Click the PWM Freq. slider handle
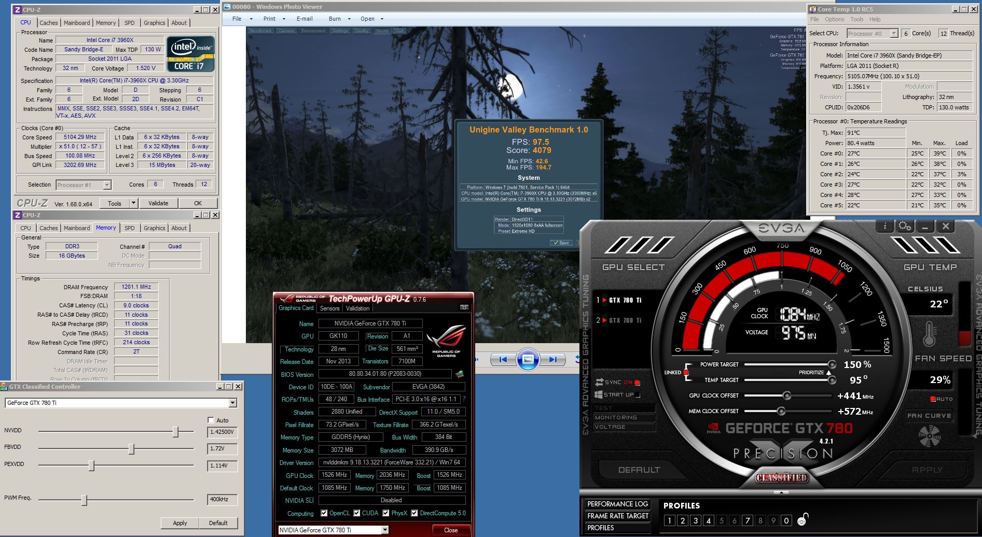This screenshot has height=537, width=982. pos(84,500)
